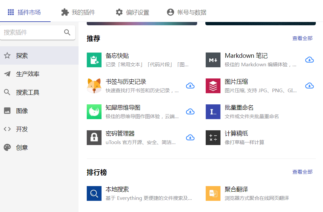Viewport: 323px width, 212px height.
Task: Click the code brackets icon beside 开发
Action: 7,129
